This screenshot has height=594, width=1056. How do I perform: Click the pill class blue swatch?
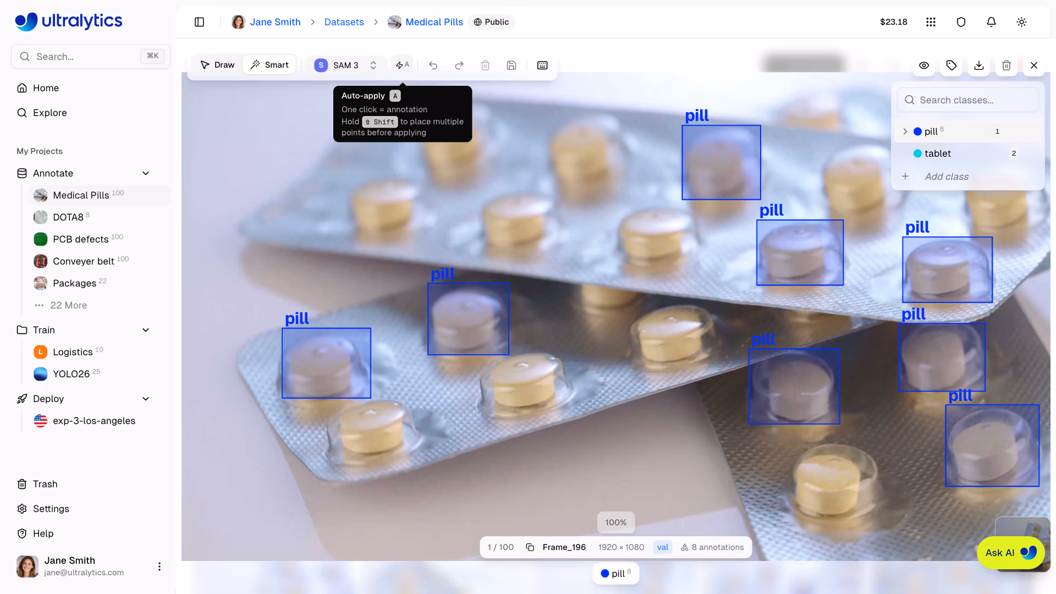(917, 131)
